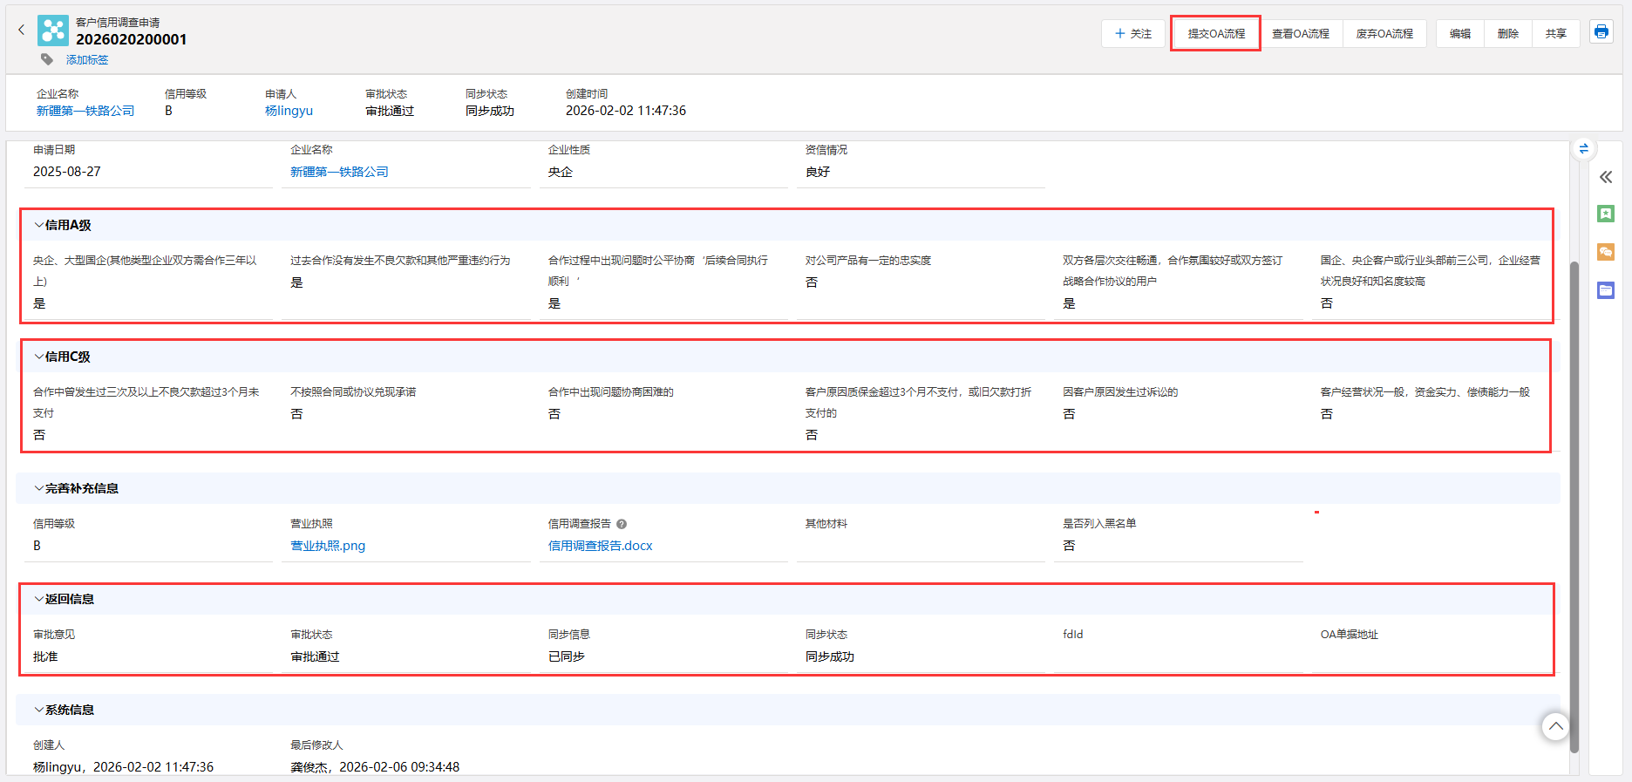This screenshot has height=782, width=1632.
Task: Click the back arrow beside the record title
Action: [x=22, y=31]
